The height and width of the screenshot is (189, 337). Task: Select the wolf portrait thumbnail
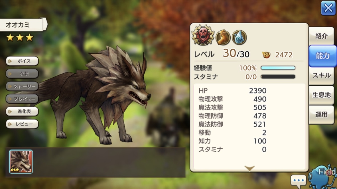21,161
